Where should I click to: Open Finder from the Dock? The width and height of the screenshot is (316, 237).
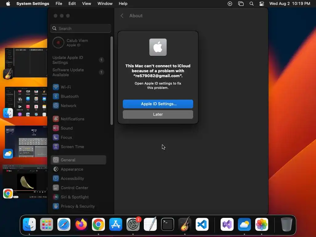tap(29, 224)
